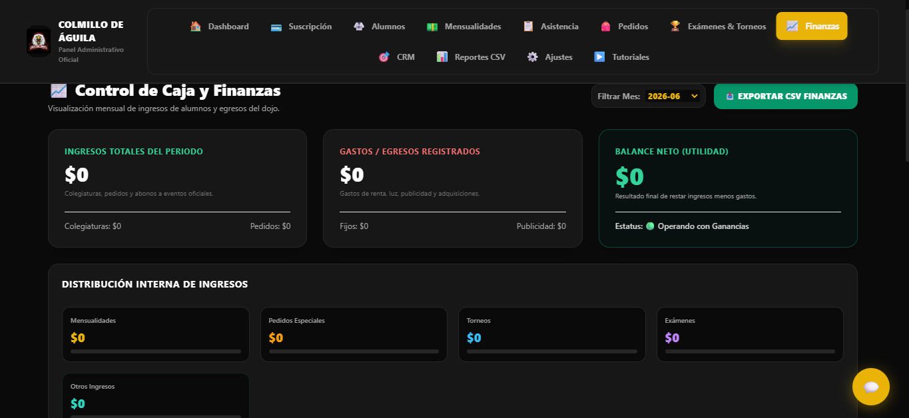The image size is (909, 418).
Task: Click the Mensualidades progress bar
Action: 156,351
